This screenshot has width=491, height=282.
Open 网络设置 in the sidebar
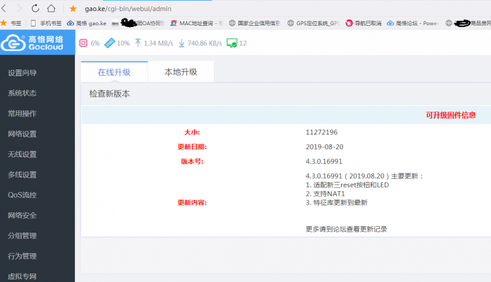[x=22, y=134]
